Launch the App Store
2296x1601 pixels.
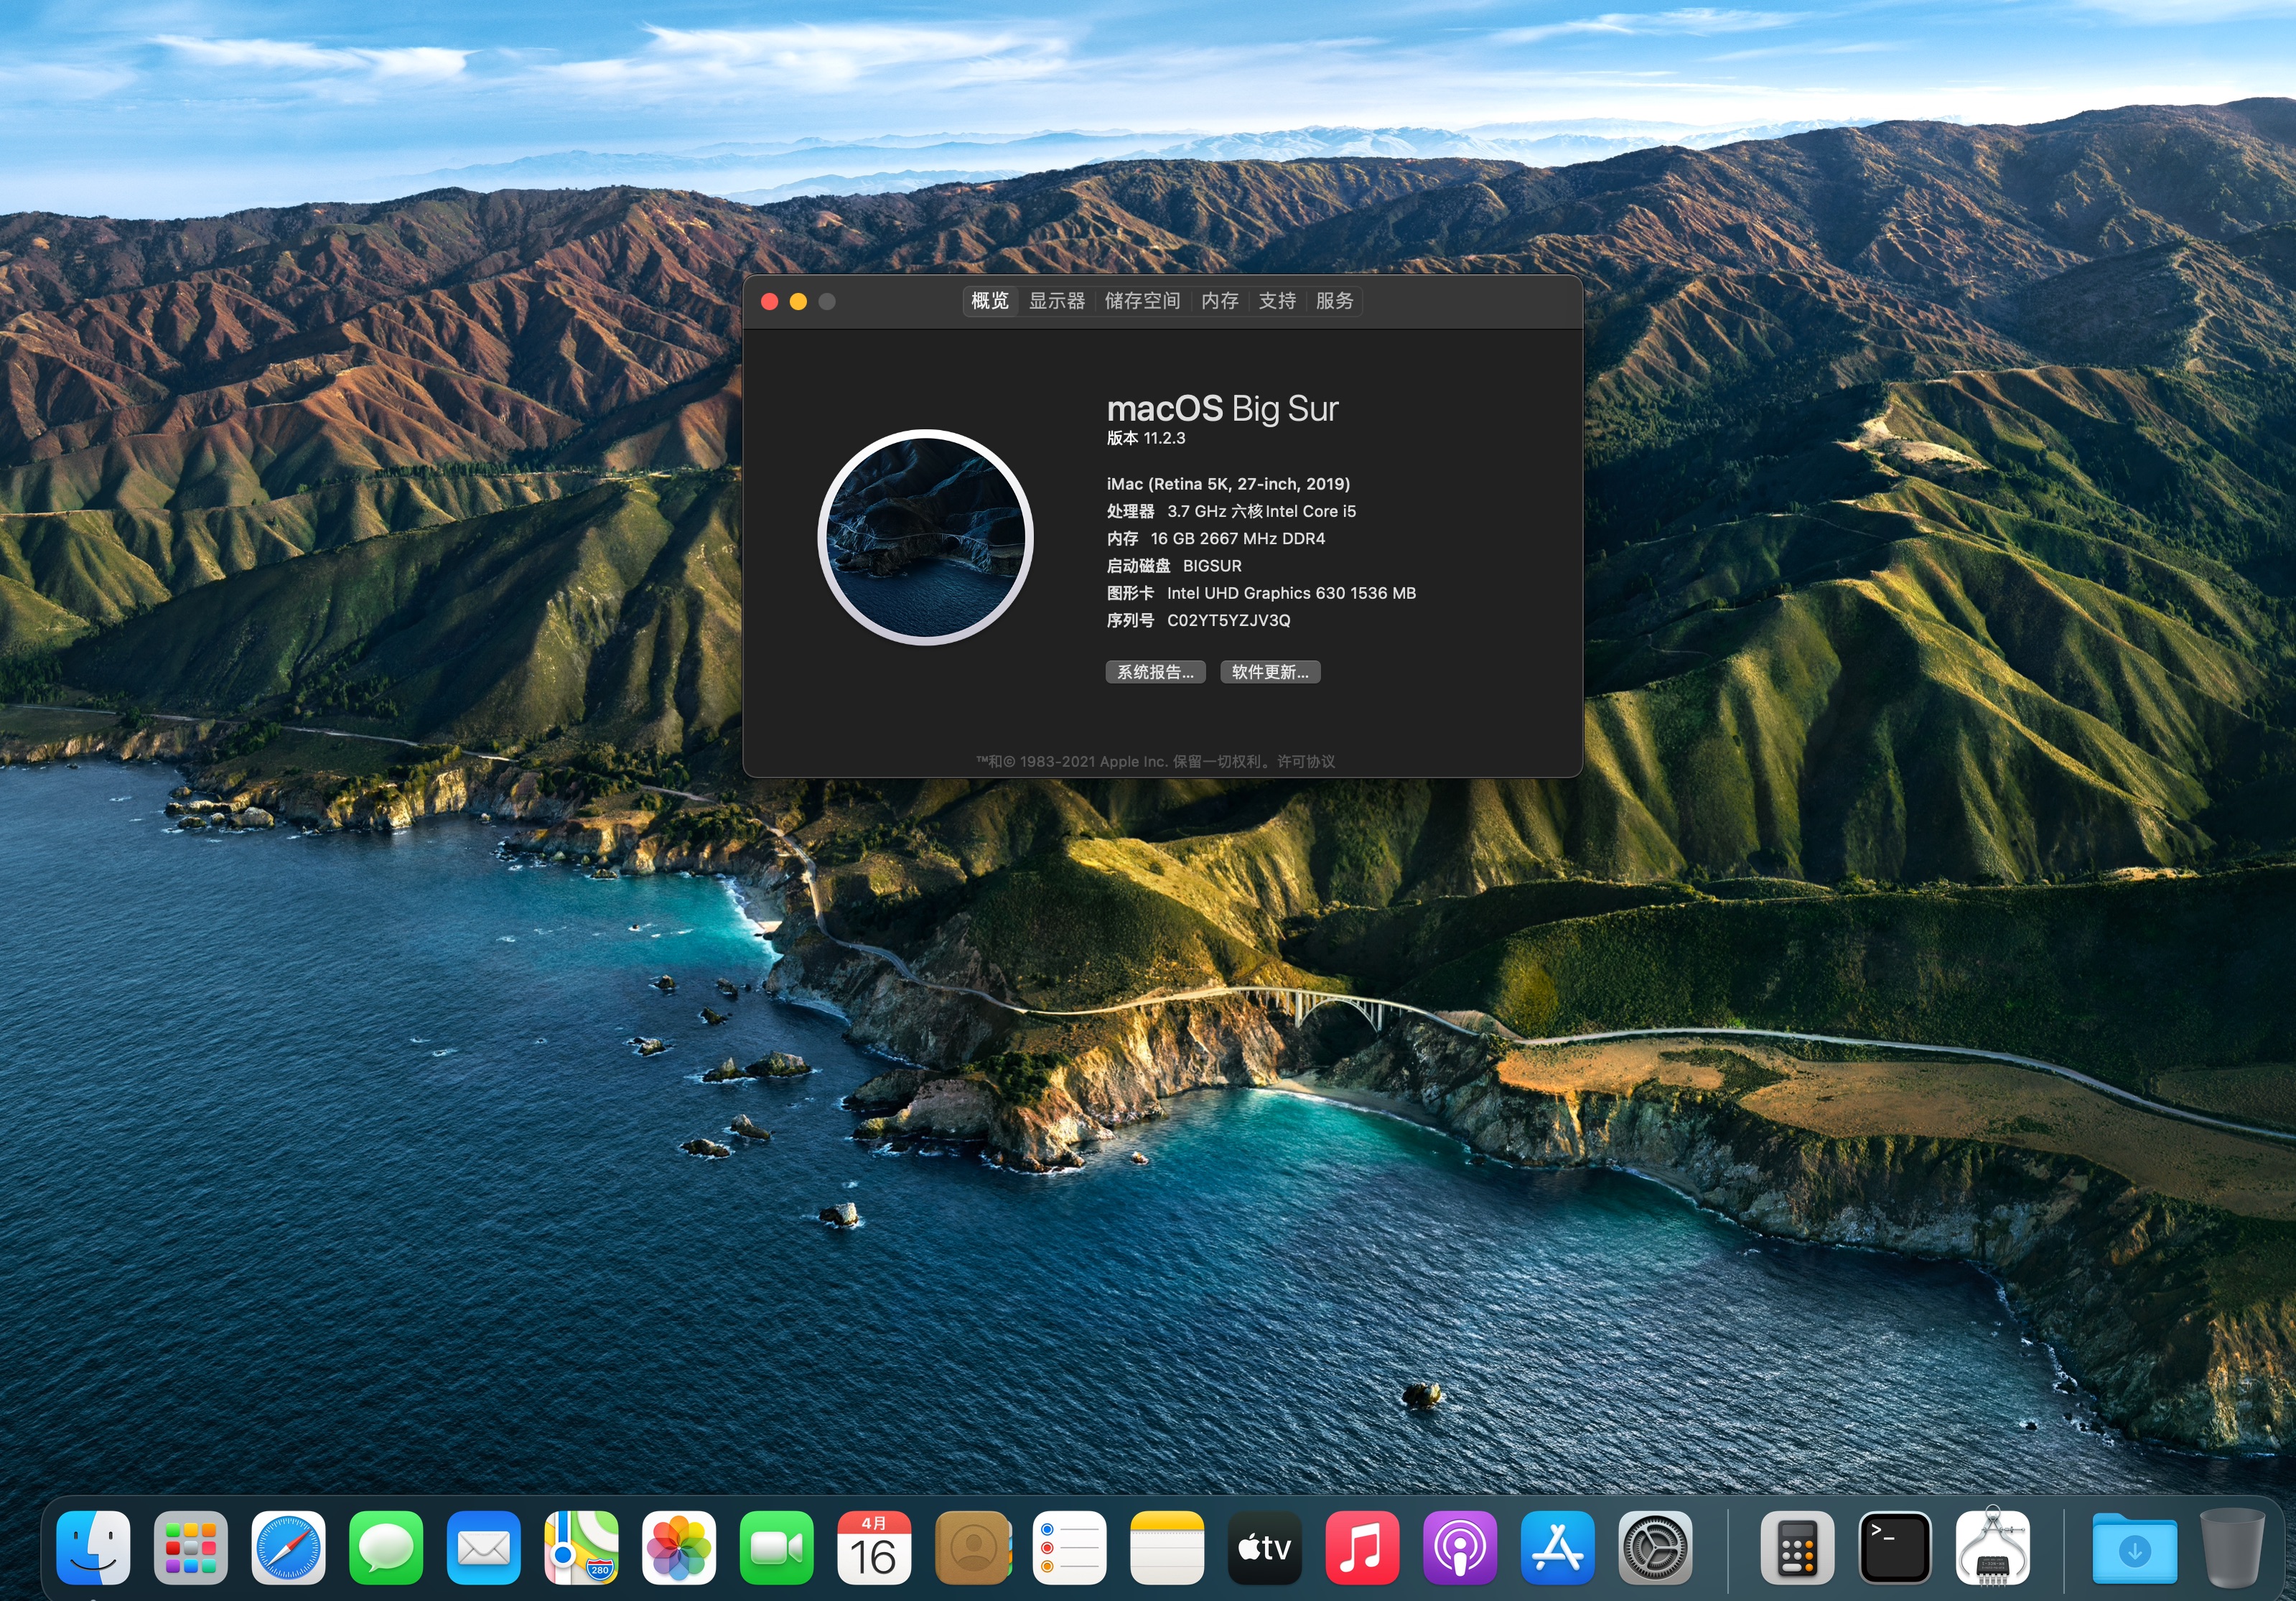1557,1548
